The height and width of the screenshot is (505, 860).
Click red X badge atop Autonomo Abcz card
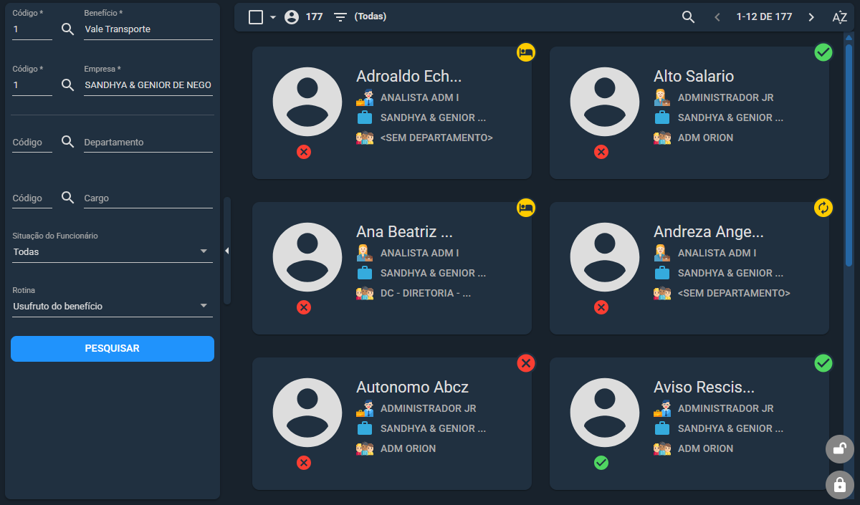tap(526, 363)
